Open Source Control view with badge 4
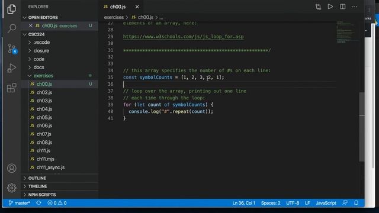This screenshot has width=379, height=213. tap(11, 49)
